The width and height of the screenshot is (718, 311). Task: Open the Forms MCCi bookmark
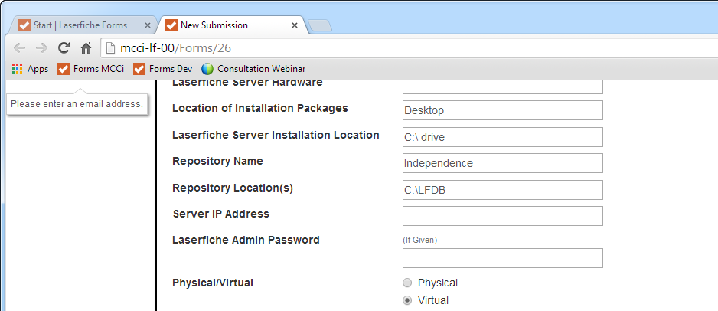point(91,69)
